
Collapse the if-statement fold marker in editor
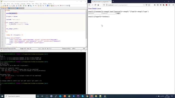[5, 23]
